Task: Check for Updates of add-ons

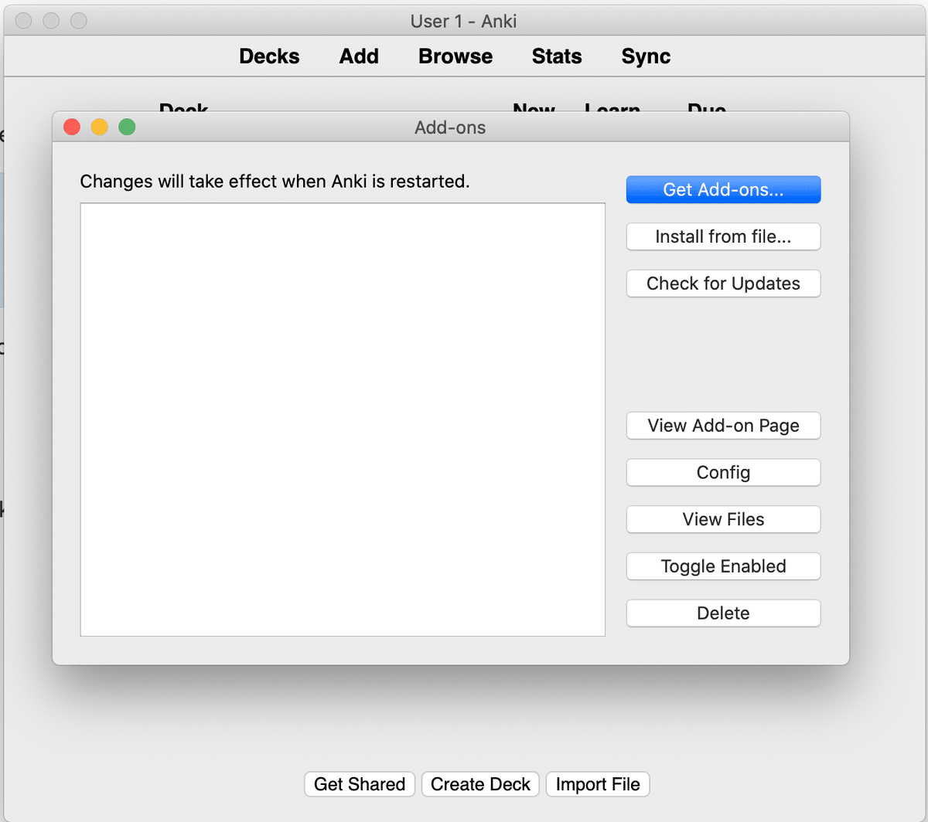Action: pos(723,284)
